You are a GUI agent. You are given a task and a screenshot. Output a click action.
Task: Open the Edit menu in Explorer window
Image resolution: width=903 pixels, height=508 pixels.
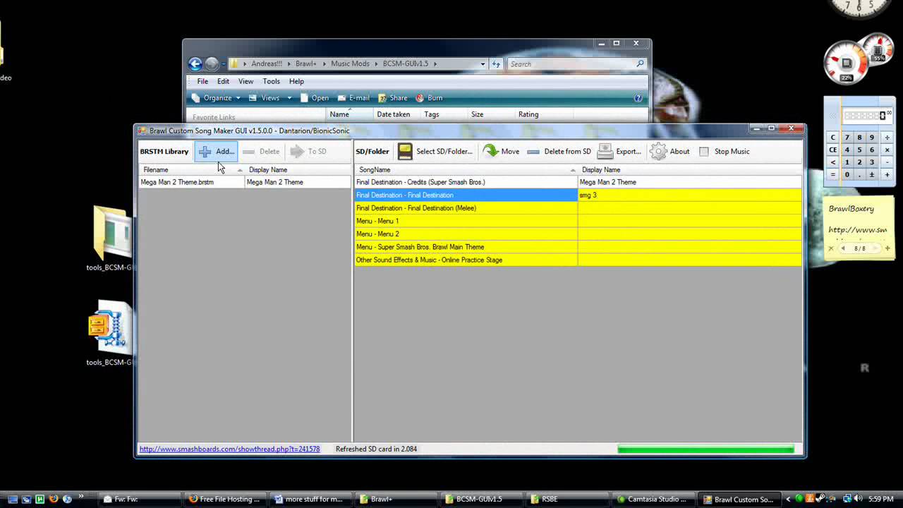[223, 81]
